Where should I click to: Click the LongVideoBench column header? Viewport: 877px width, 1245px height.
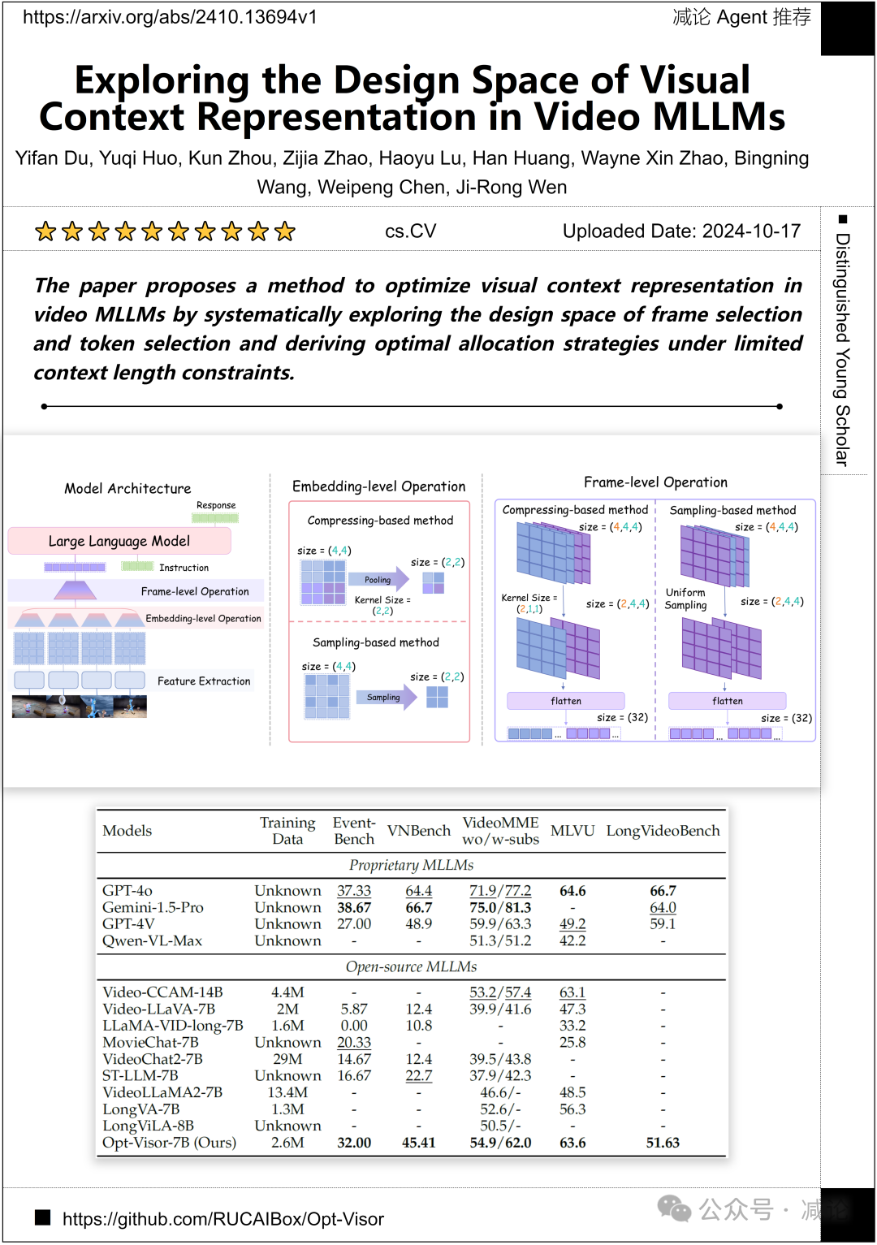[663, 831]
